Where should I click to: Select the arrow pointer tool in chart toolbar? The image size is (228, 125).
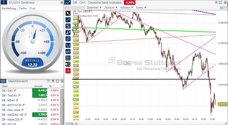pyautogui.click(x=68, y=13)
